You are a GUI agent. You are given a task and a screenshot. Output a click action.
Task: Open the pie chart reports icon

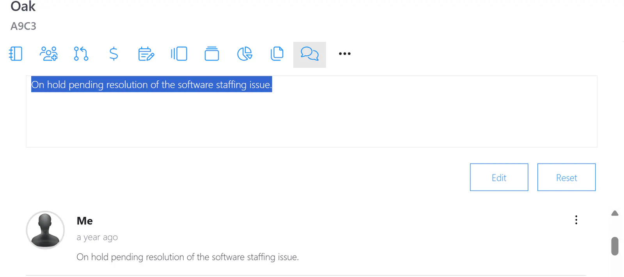pyautogui.click(x=245, y=54)
